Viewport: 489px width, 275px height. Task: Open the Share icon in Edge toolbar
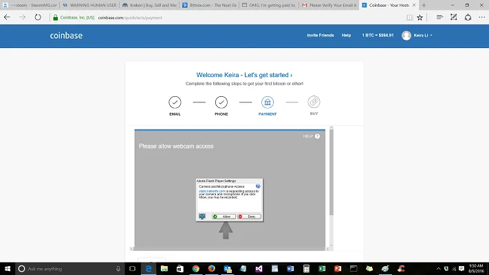[x=468, y=17]
